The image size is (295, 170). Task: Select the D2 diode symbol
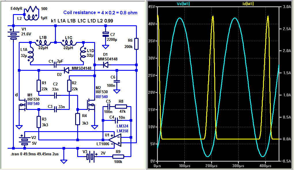pos(67,70)
